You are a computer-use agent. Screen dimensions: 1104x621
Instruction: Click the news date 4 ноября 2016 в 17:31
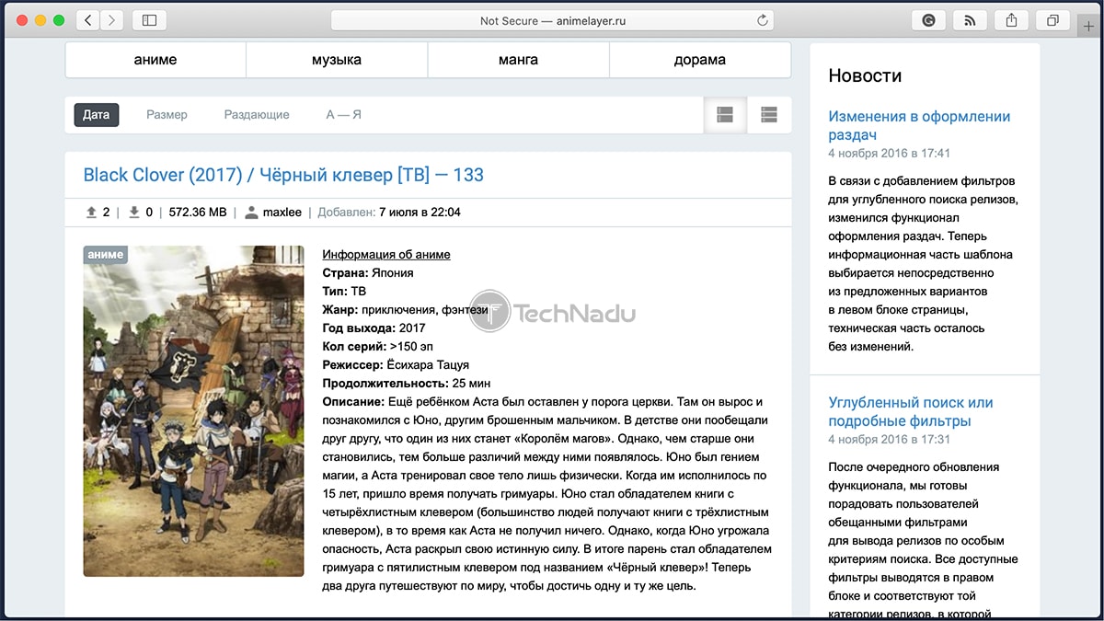[889, 440]
